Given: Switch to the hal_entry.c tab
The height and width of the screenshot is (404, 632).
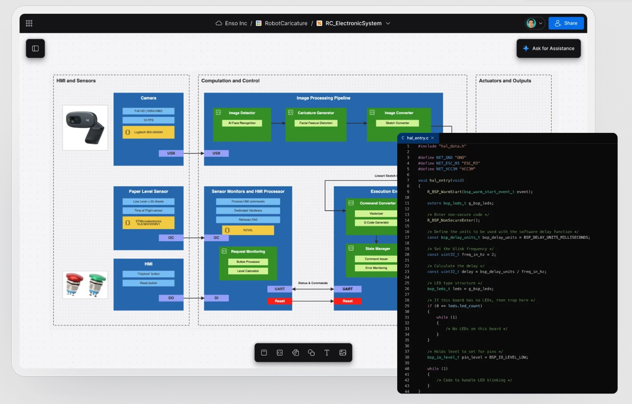Looking at the screenshot, I should tap(417, 138).
